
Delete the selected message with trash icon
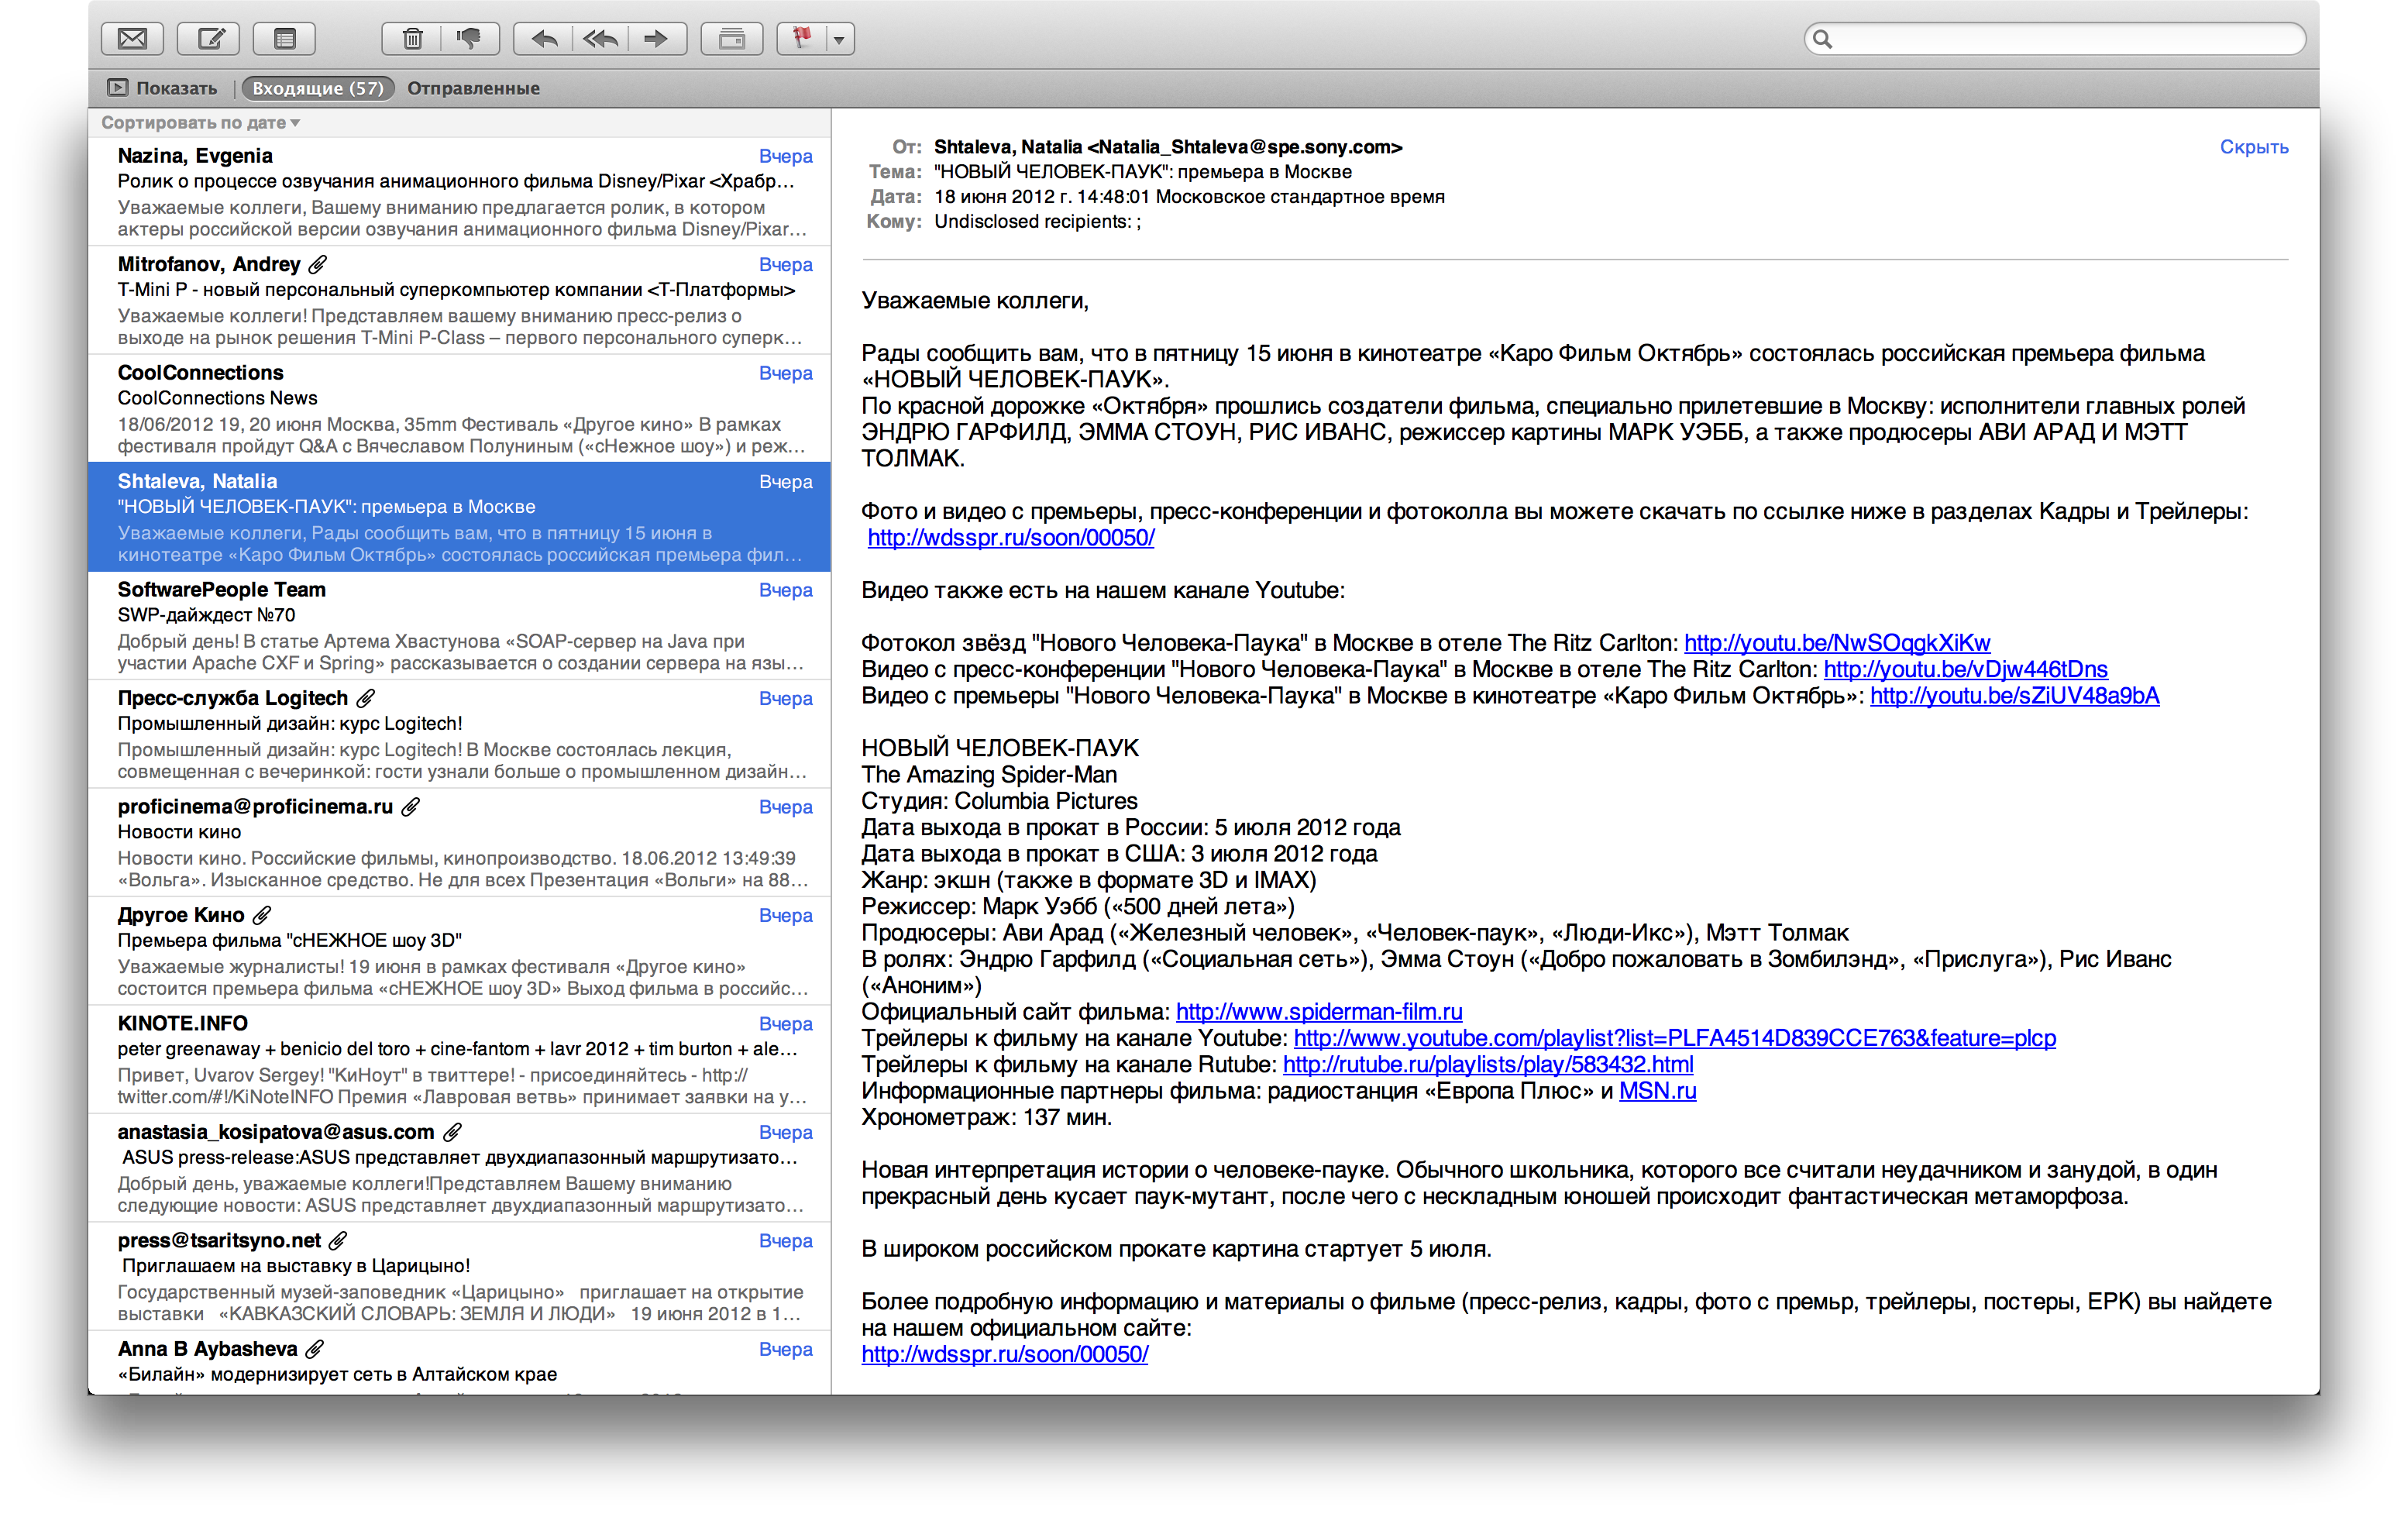[412, 39]
